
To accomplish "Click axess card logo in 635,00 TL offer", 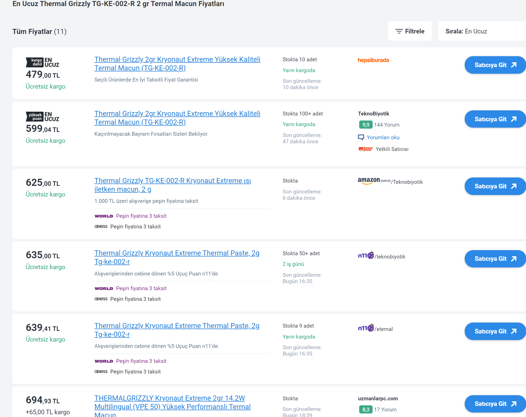I will tap(101, 299).
